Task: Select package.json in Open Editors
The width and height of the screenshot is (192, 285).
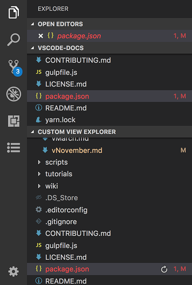Action: 110,36
